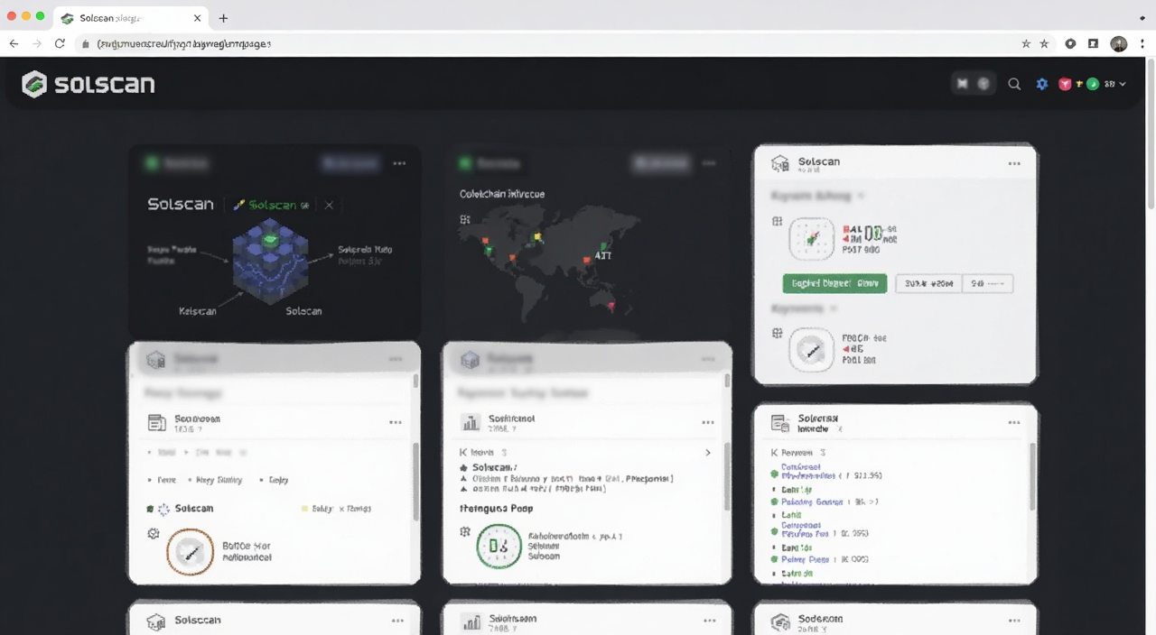The height and width of the screenshot is (635, 1156).
Task: Click the green button in the top-right Solscan card
Action: pos(834,283)
